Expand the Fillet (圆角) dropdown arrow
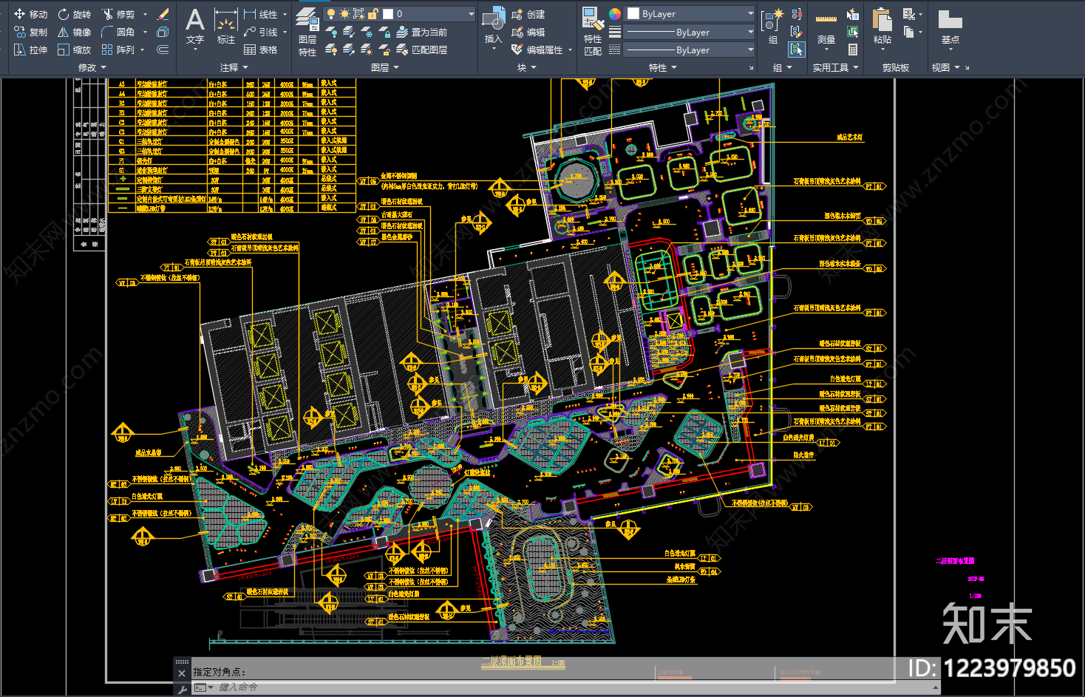The width and height of the screenshot is (1085, 697). click(145, 32)
